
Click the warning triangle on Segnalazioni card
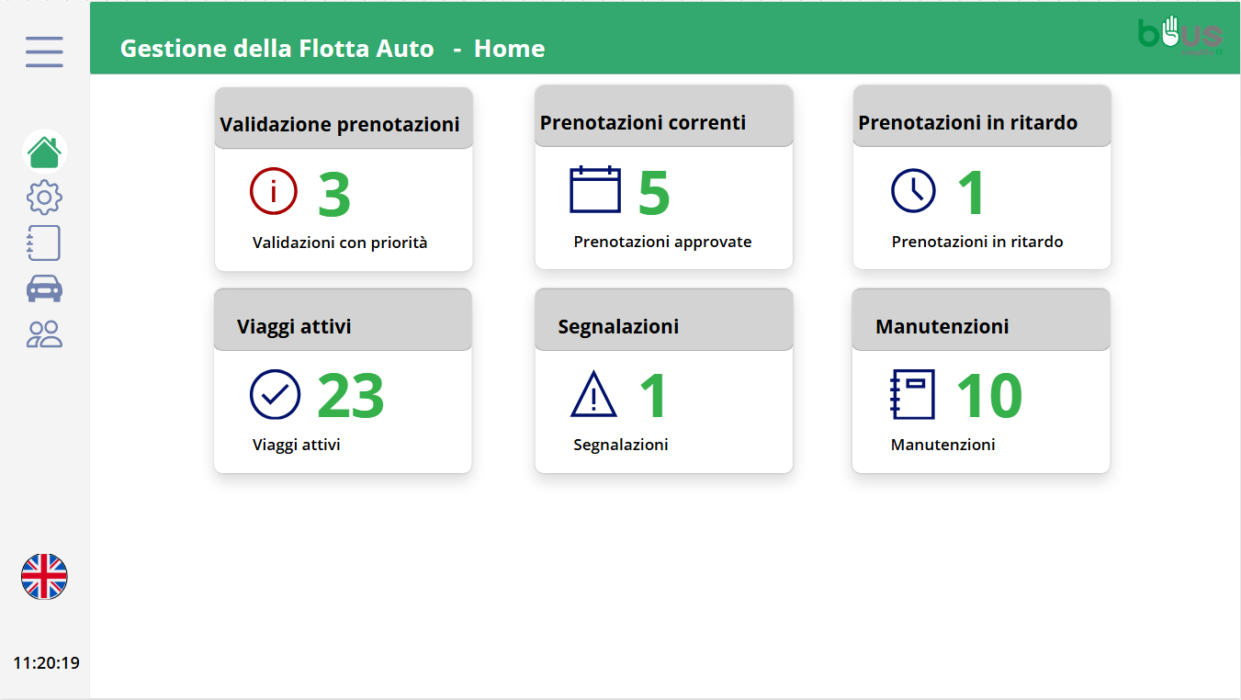pos(593,393)
